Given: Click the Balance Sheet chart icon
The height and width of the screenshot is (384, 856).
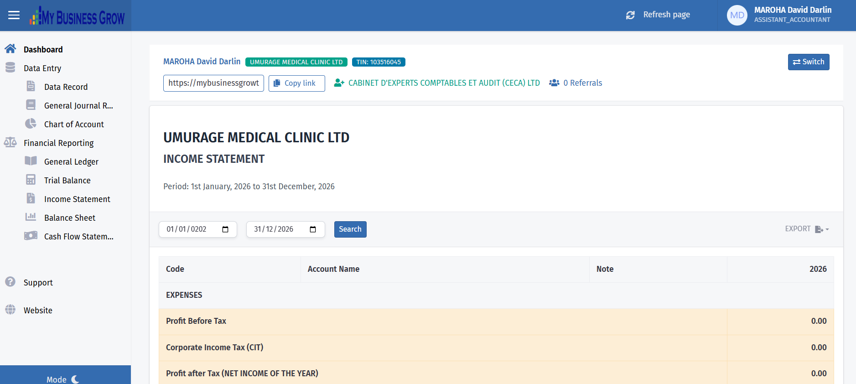Looking at the screenshot, I should pyautogui.click(x=31, y=217).
